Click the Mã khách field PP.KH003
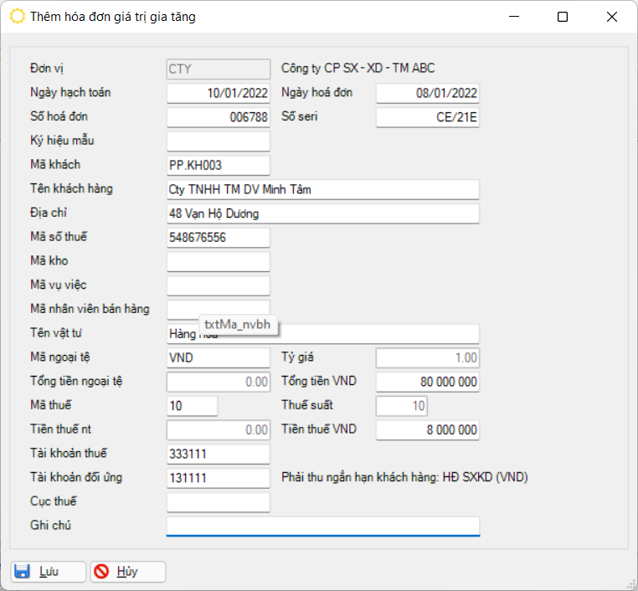Image resolution: width=638 pixels, height=591 pixels. [x=219, y=166]
